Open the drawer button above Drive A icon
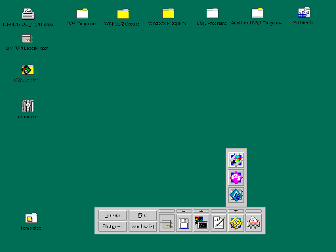The height and width of the screenshot is (252, 336). [184, 211]
